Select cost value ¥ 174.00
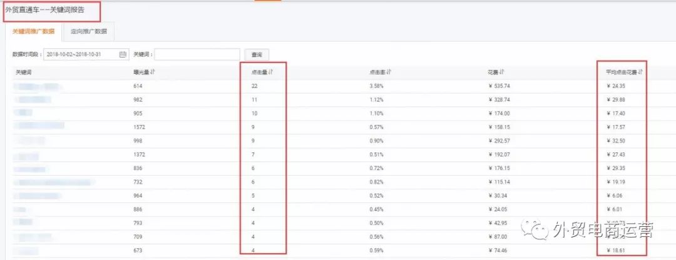676x260 pixels. click(499, 114)
